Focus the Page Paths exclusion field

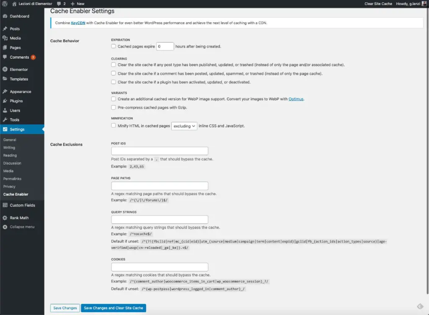coord(160,186)
